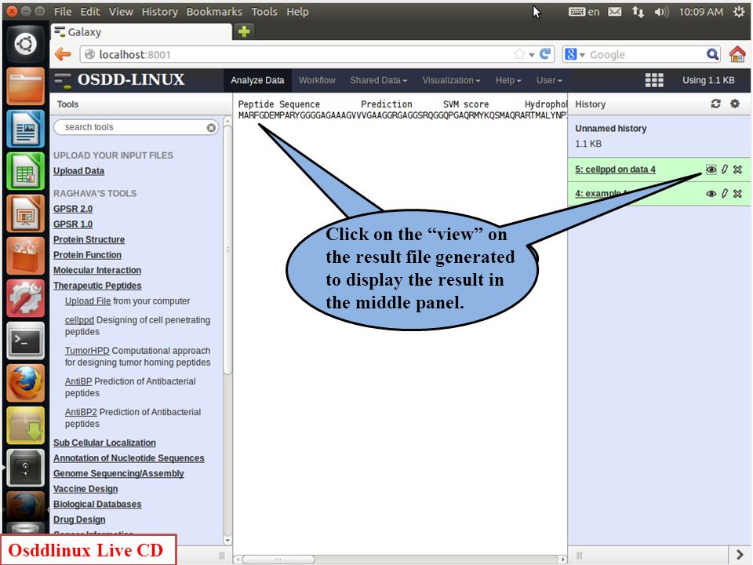Image resolution: width=753 pixels, height=565 pixels.
Task: Switch to the Workflow tab
Action: tap(317, 80)
